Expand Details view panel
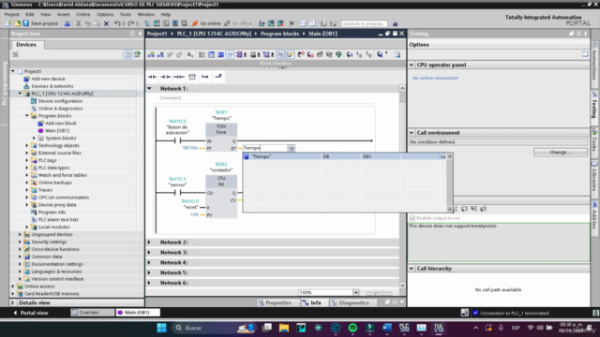 pyautogui.click(x=12, y=302)
